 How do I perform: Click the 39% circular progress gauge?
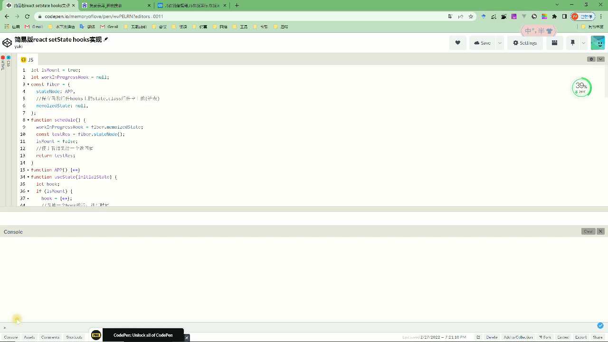click(x=581, y=87)
